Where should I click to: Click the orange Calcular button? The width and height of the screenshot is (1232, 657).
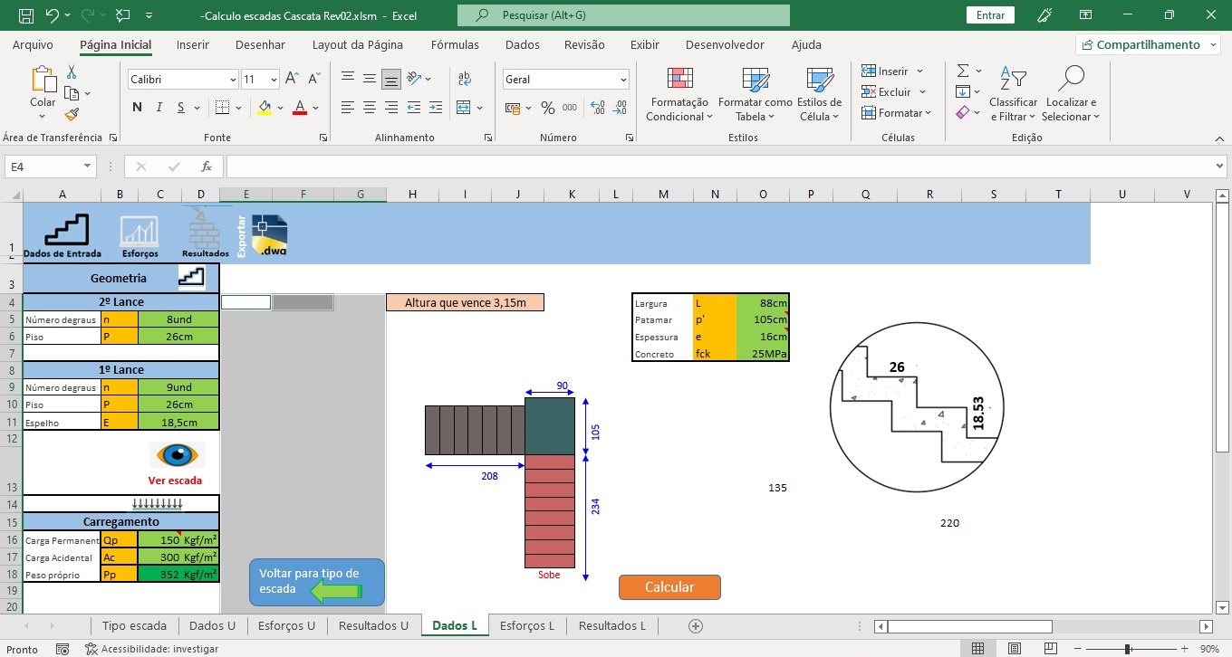(x=669, y=587)
